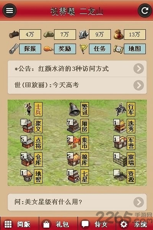Click the 寨墙 stone wall icon
This screenshot has width=153, height=230.
120,160
